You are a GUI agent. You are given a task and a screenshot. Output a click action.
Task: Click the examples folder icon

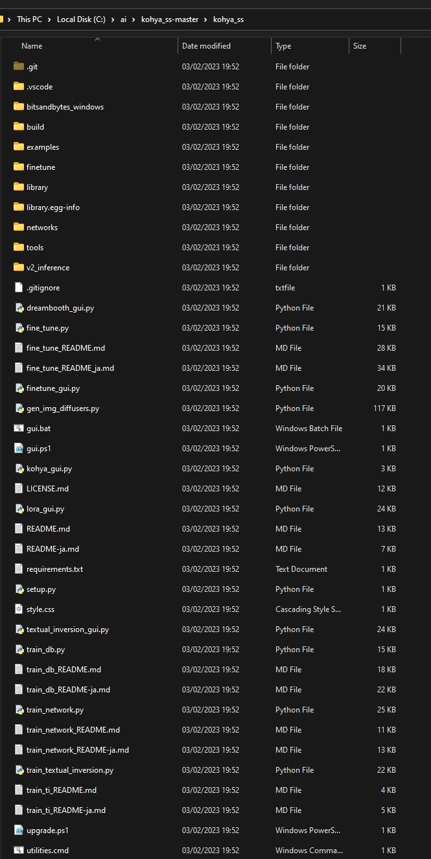18,147
